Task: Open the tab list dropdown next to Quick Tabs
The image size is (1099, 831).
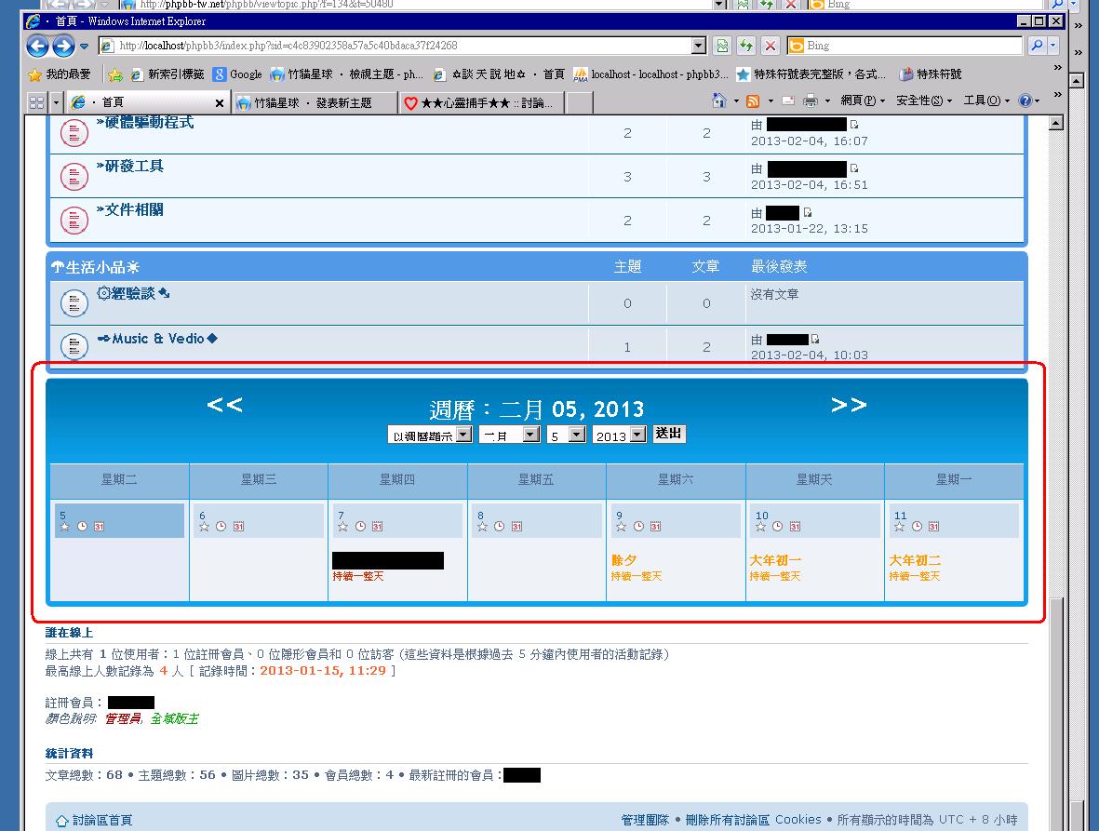Action: tap(56, 103)
